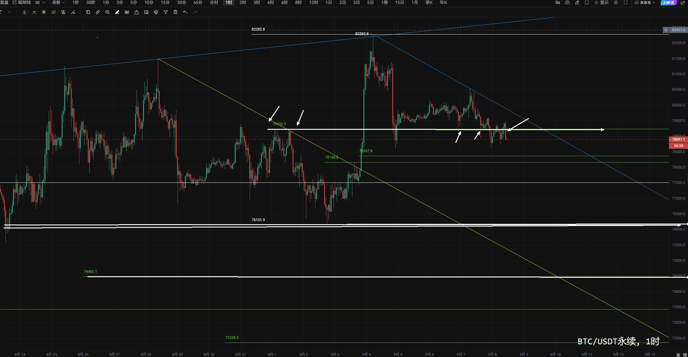Click the current price label 78897.1
This screenshot has height=357, width=688.
(x=678, y=139)
